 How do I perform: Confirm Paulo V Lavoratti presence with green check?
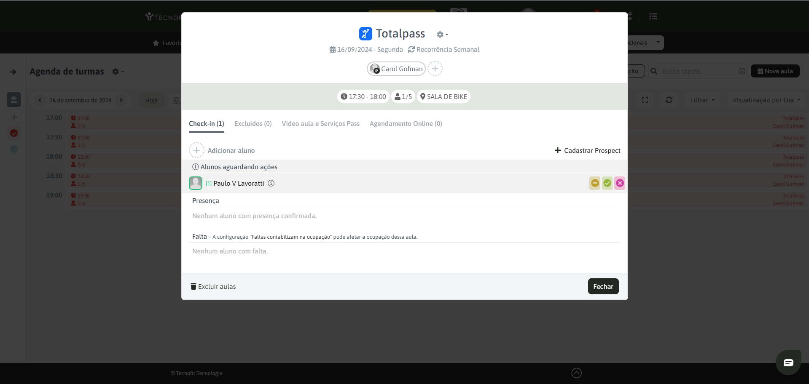click(607, 183)
